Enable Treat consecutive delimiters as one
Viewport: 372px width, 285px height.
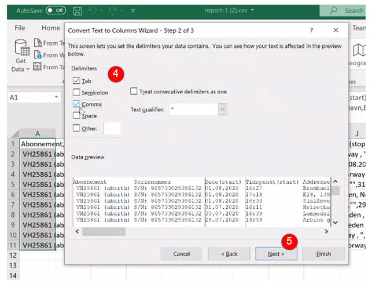pos(134,91)
